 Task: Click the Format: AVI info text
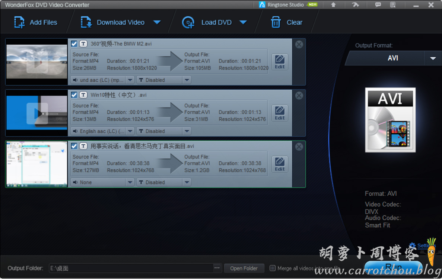point(381,194)
